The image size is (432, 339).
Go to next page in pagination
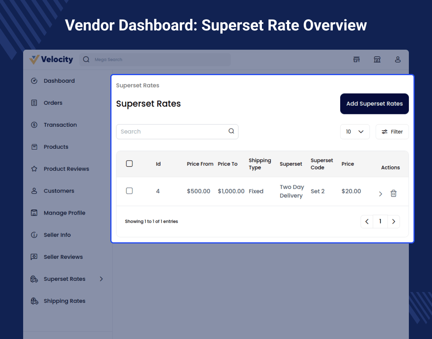pyautogui.click(x=393, y=222)
